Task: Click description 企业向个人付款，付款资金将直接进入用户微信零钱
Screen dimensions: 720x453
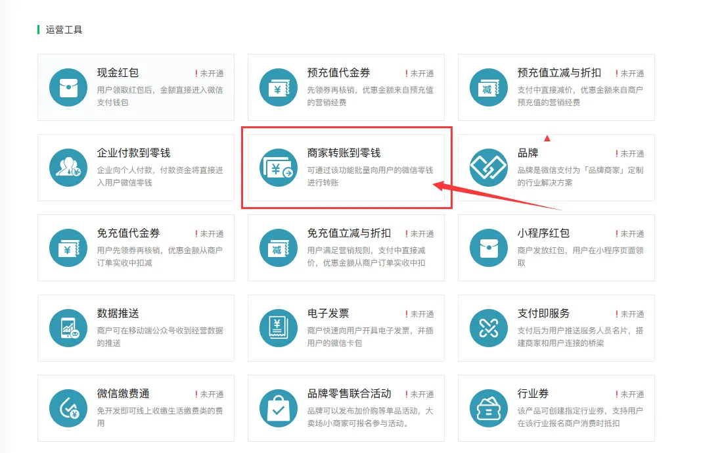Action: tap(160, 176)
